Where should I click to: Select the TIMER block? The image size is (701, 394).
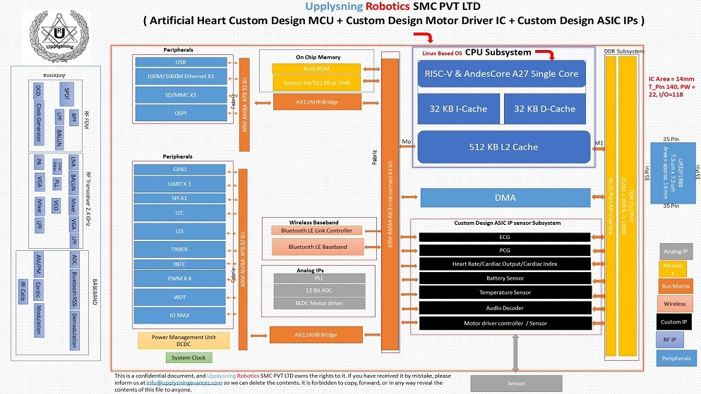click(180, 250)
